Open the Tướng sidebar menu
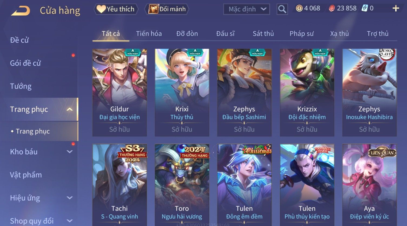Image resolution: width=407 pixels, height=226 pixels. [x=21, y=86]
